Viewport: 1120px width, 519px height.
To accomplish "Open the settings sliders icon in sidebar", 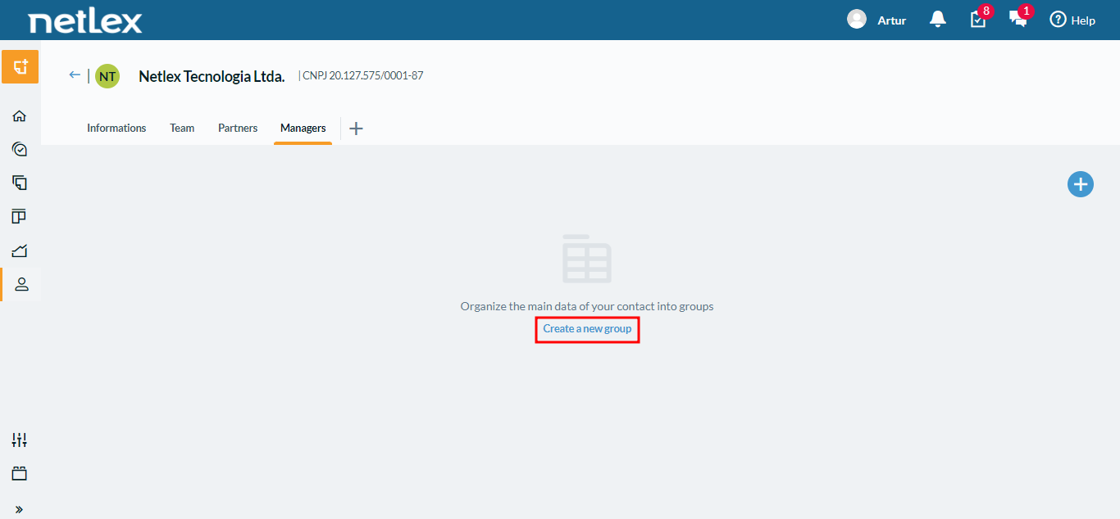I will tap(20, 440).
